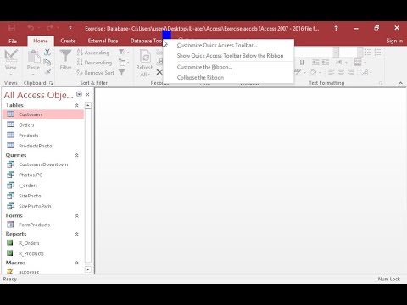Screen dimensions: 407x305
Task: Open the All Access Objects pane dropdown
Action: (x=79, y=94)
